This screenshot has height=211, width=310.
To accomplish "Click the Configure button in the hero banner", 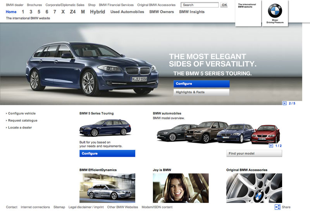I will tap(201, 84).
